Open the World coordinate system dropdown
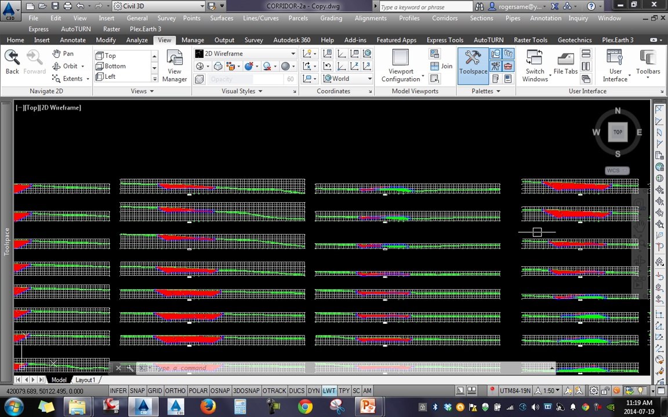Screen dimensions: 668x417 point(369,79)
